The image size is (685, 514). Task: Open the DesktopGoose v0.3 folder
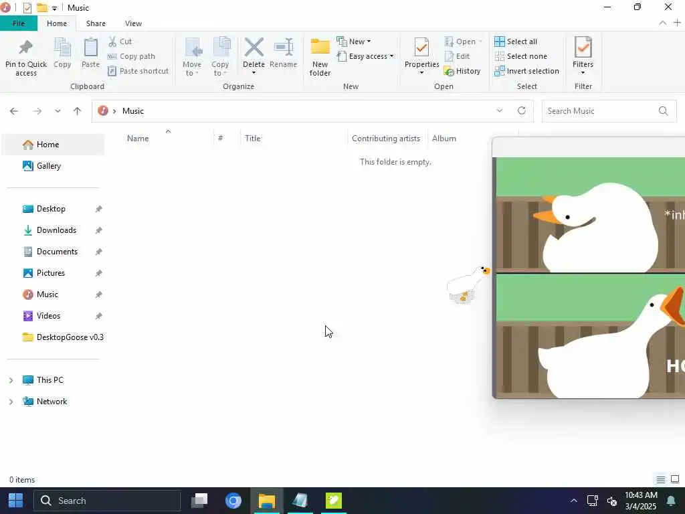click(x=62, y=337)
